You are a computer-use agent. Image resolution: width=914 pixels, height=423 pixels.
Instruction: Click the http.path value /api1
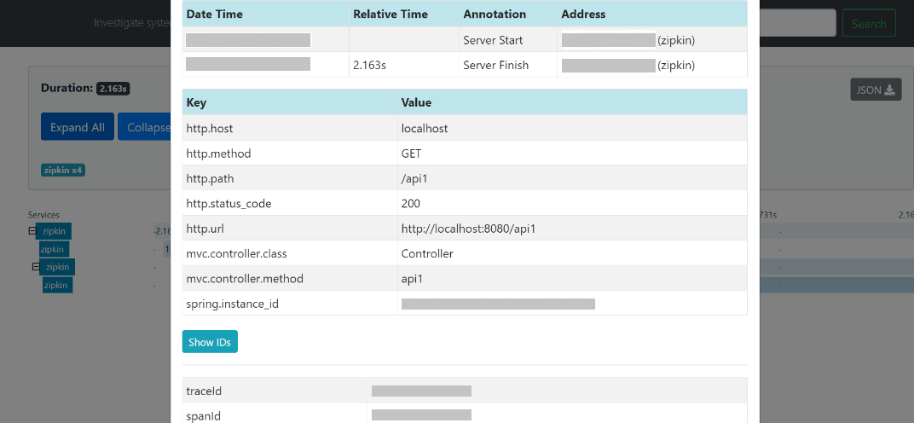point(414,179)
